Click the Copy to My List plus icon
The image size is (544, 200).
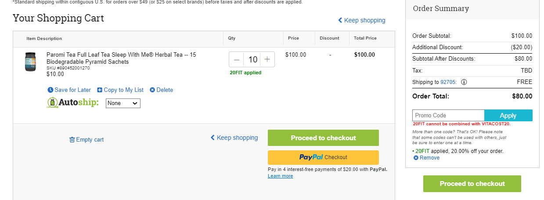click(x=100, y=90)
